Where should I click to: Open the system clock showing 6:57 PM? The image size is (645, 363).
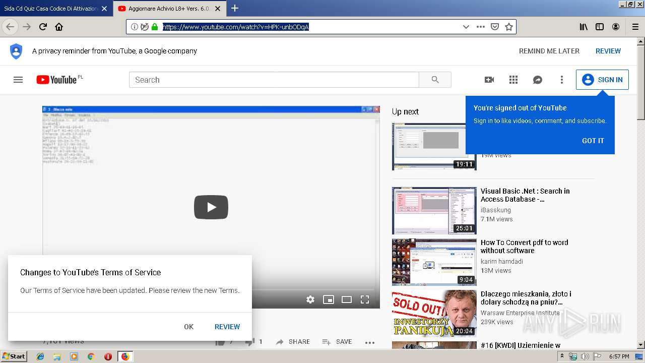(619, 356)
